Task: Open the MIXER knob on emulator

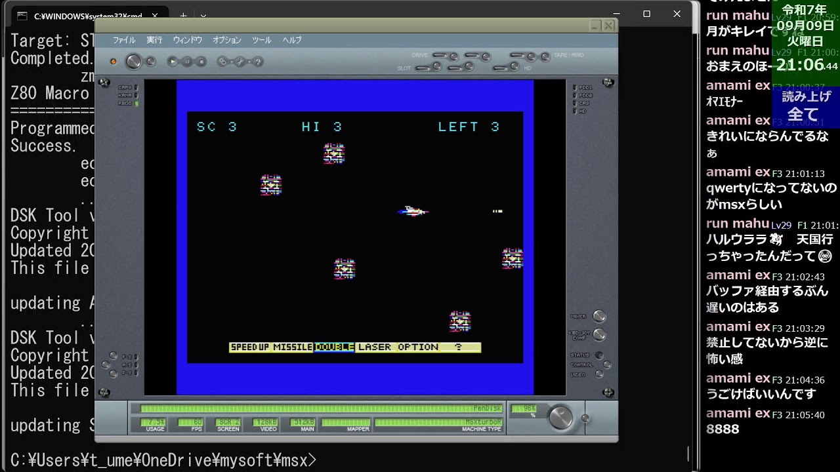Action: click(599, 316)
